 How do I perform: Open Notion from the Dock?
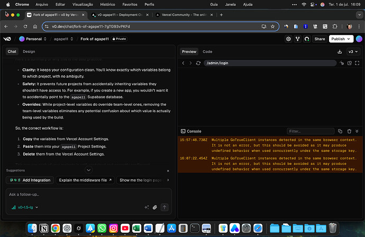[x=44, y=229]
